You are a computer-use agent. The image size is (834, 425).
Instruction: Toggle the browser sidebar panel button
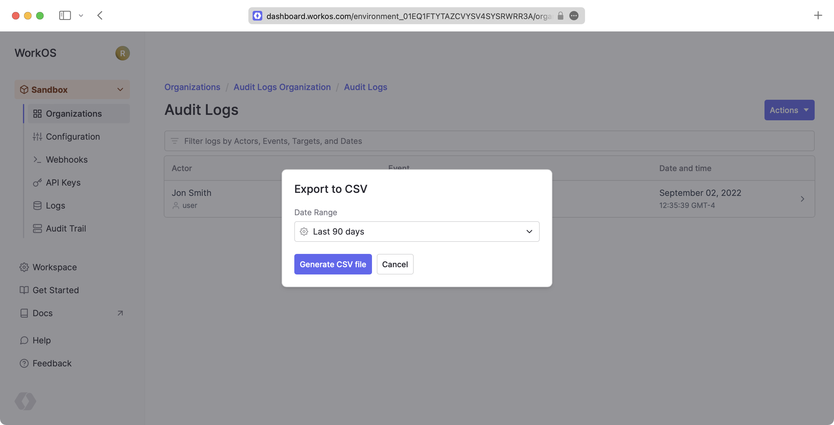pos(65,15)
